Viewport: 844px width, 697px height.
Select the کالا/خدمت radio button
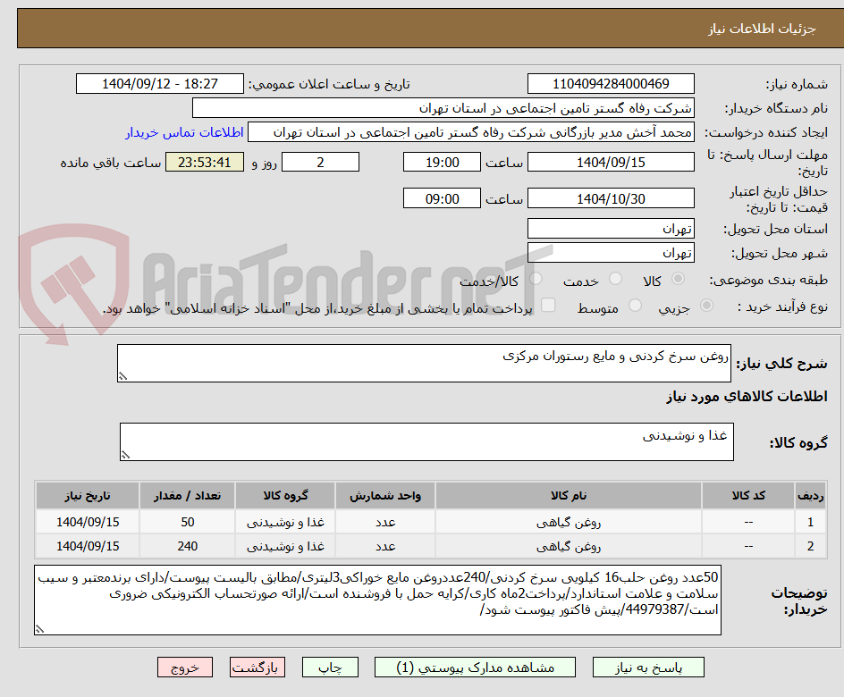[536, 279]
